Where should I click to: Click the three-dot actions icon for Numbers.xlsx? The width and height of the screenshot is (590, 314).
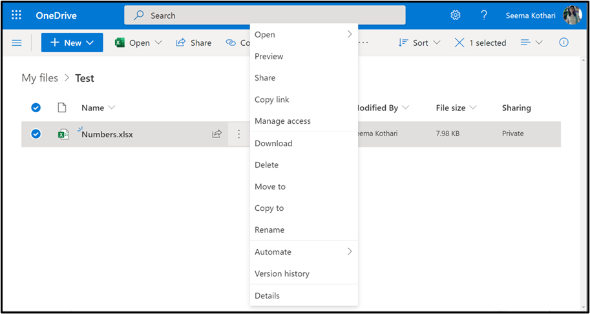(238, 134)
